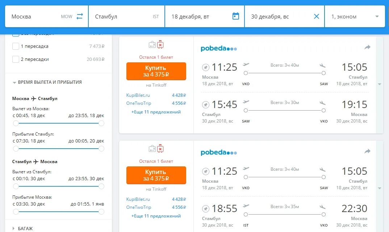Click no-baggage icon on first ticket

click(x=160, y=45)
